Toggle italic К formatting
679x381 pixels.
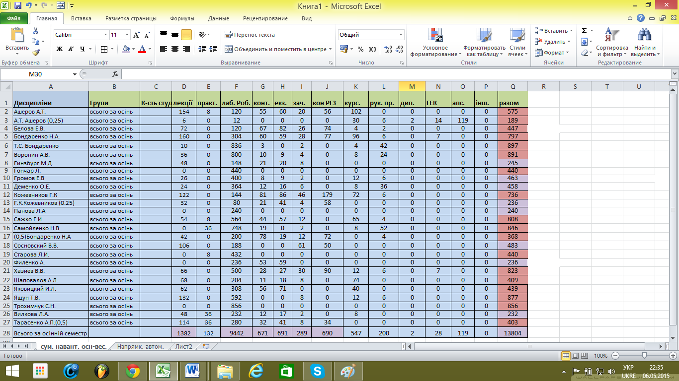[x=71, y=49]
